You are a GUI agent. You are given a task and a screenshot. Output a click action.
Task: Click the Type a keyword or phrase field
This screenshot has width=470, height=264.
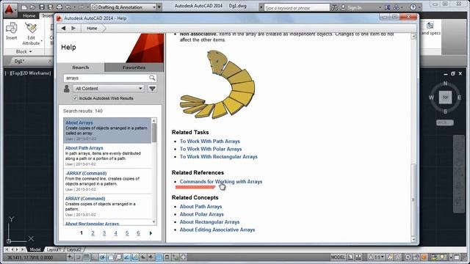pyautogui.click(x=297, y=7)
